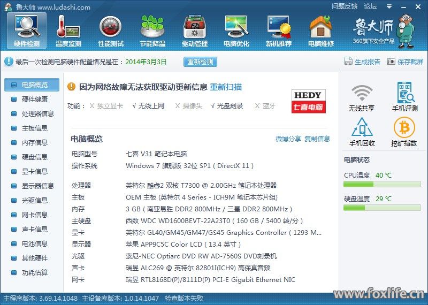The image size is (428, 305).
Task: Open 电脑优化 PC optimization
Action: (236, 30)
